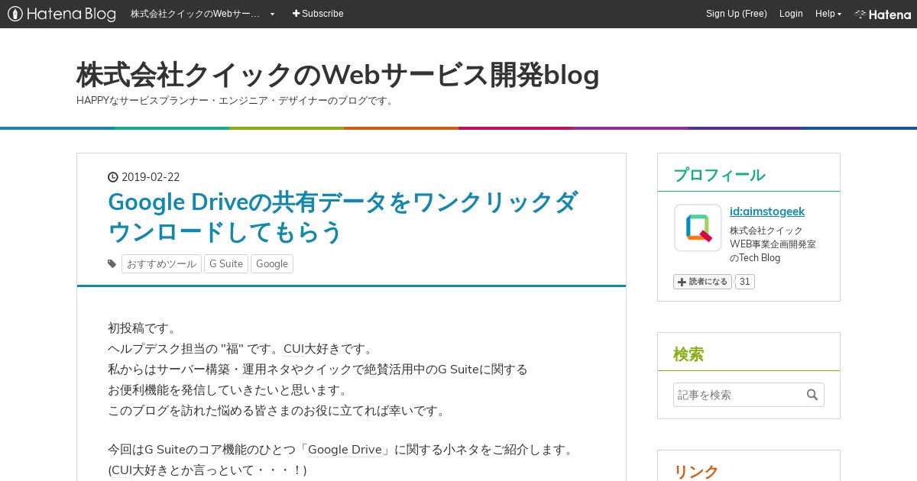Image resolution: width=917 pixels, height=481 pixels.
Task: Click the 検索 sidebar heading
Action: click(x=689, y=354)
